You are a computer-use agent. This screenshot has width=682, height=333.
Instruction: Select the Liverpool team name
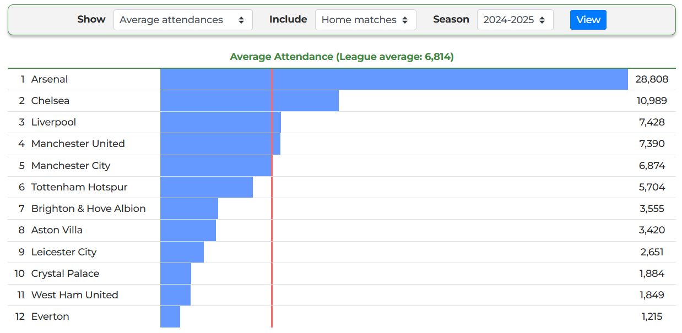point(53,122)
